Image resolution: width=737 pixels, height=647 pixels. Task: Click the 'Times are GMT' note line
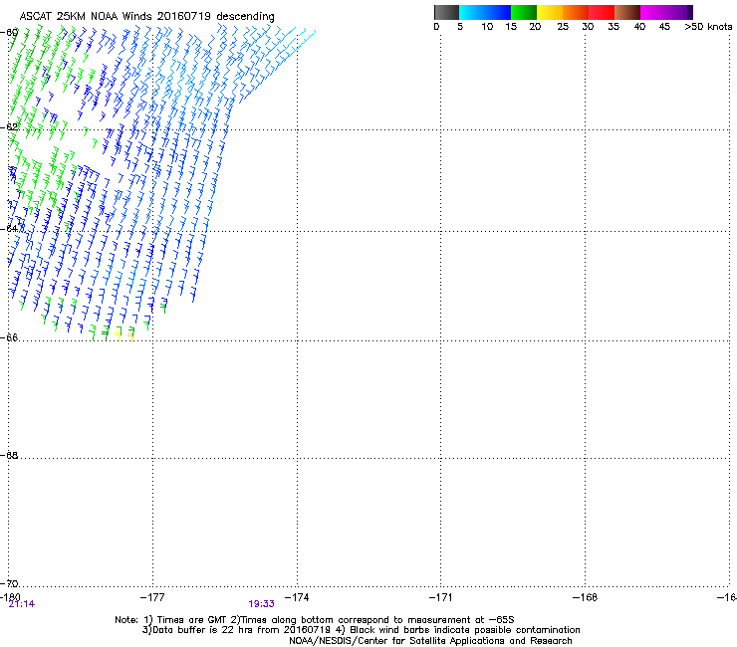(315, 620)
